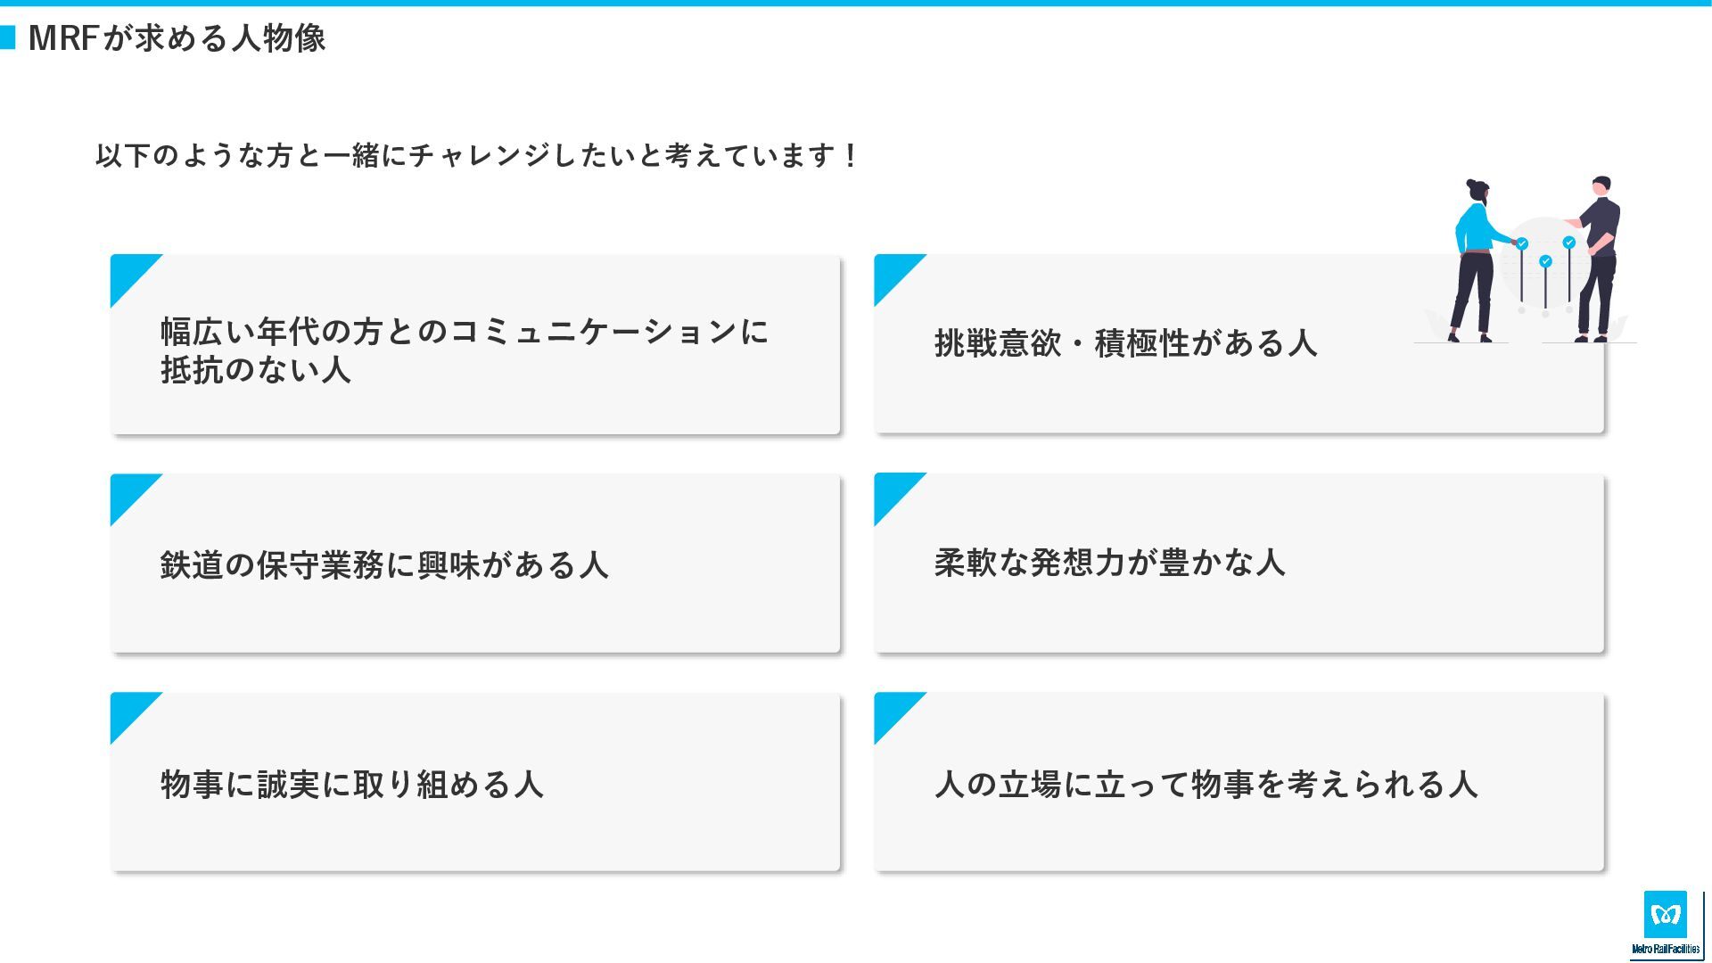1712x963 pixels.
Task: Click the 鉄道の保守業務に興味がある人 card
Action: pos(475,564)
